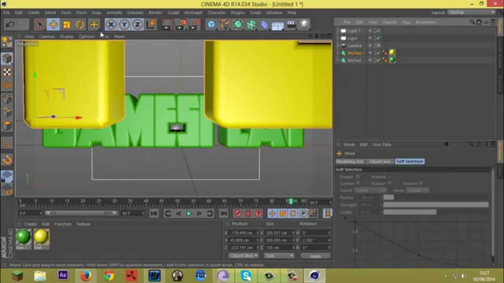Activate the Move tool in top toolbar
504x283 pixels.
click(x=53, y=25)
